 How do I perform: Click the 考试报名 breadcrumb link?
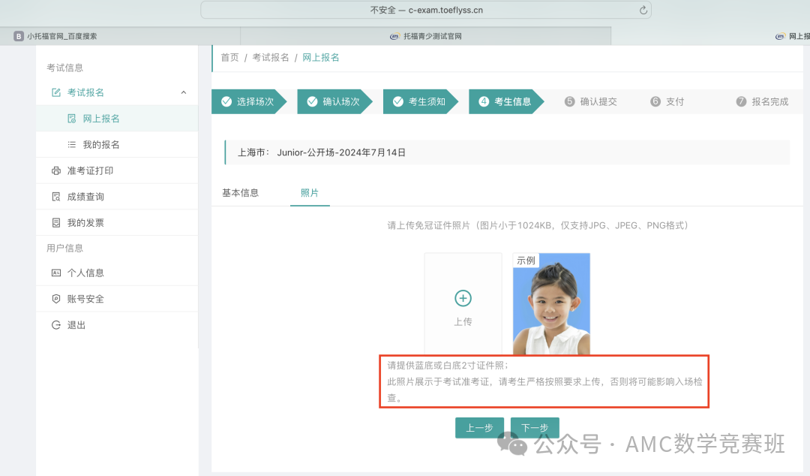270,58
